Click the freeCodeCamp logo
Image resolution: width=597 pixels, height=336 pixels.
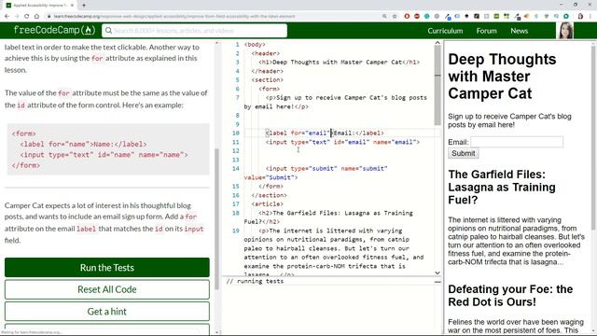click(x=54, y=30)
